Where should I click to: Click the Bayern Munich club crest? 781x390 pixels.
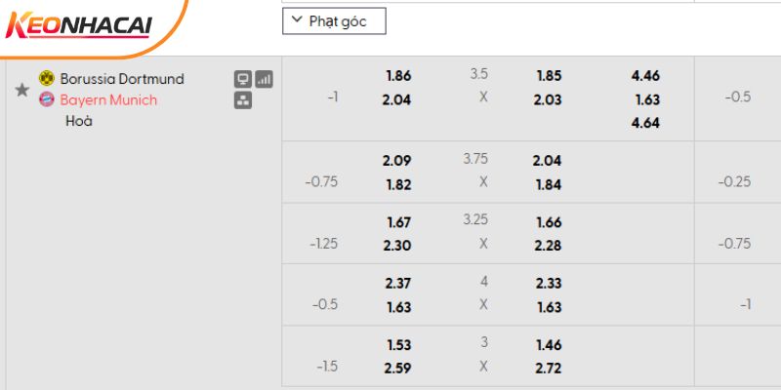click(x=47, y=99)
